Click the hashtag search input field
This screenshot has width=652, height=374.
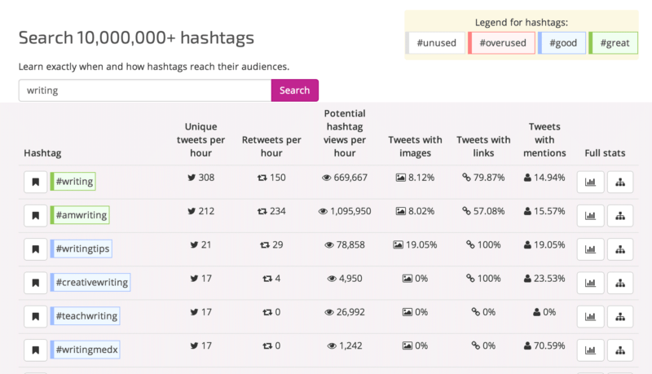point(144,90)
